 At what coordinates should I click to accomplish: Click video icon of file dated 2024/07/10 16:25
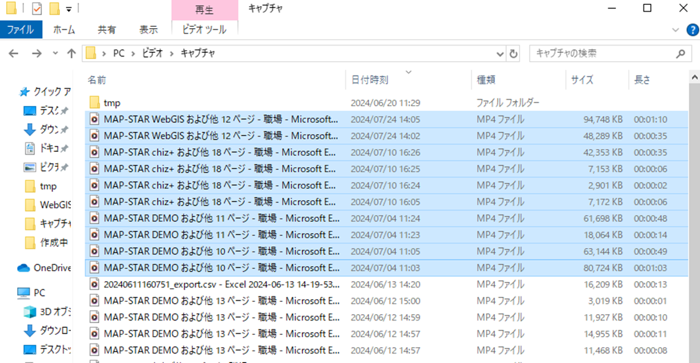click(94, 168)
